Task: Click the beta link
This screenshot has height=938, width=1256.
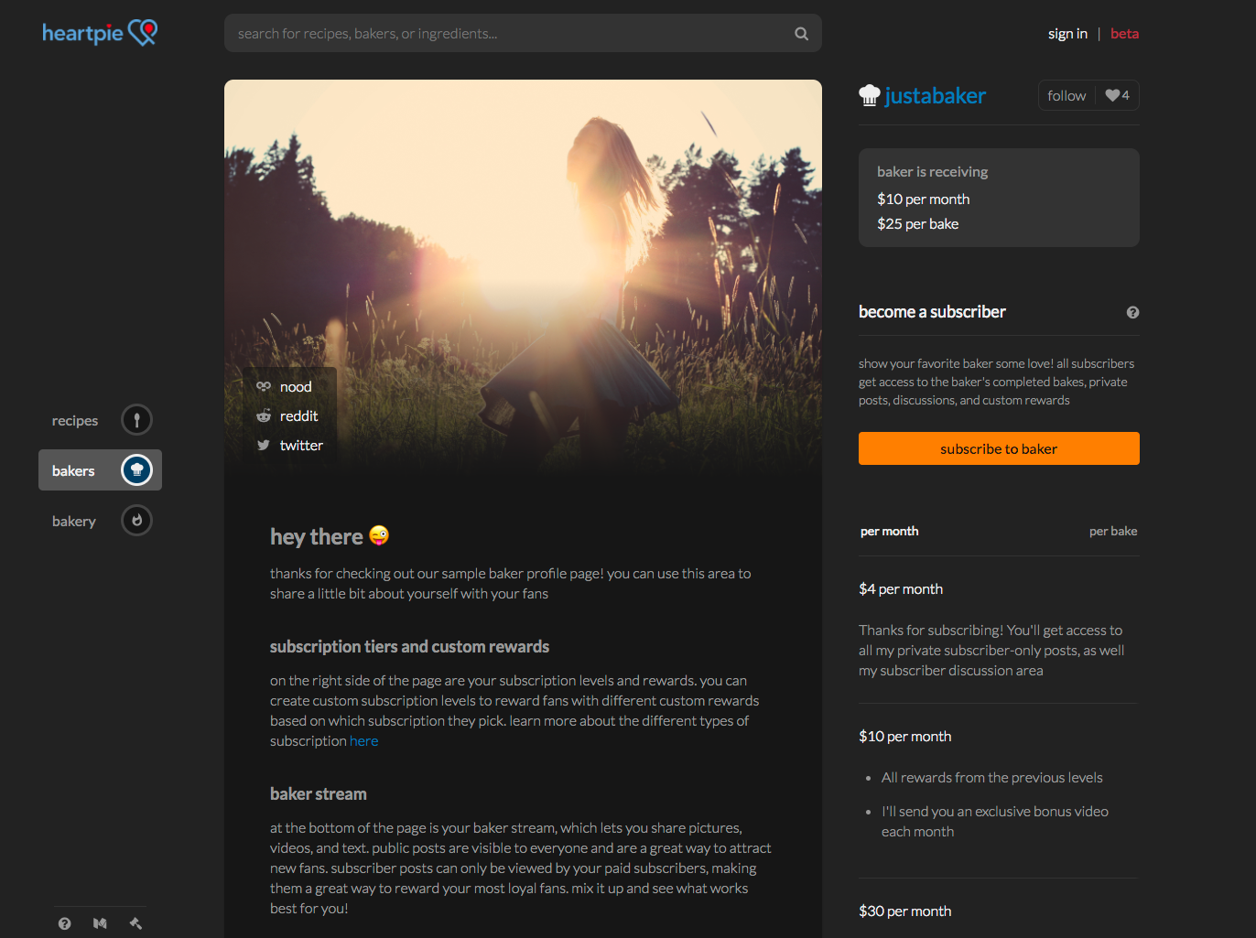Action: pyautogui.click(x=1124, y=34)
